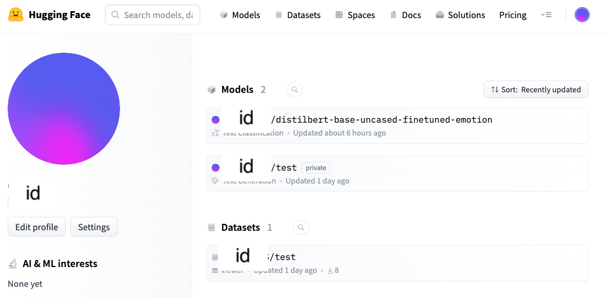
Task: Click the Models count number 2
Action: click(x=263, y=90)
